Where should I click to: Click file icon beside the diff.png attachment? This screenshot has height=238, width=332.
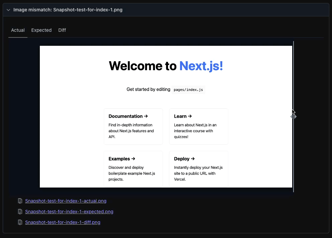(x=20, y=222)
